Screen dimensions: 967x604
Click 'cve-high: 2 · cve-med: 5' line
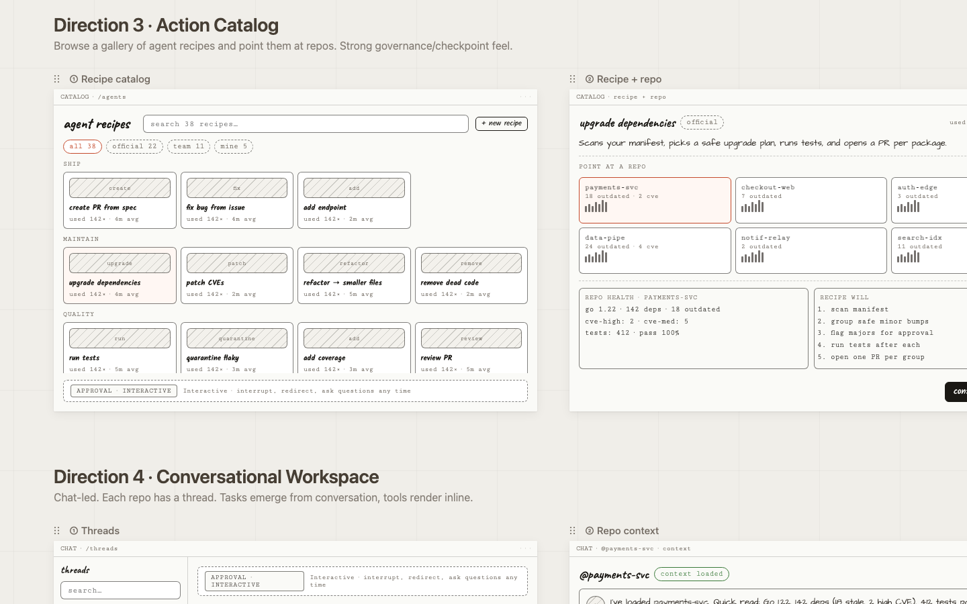pyautogui.click(x=637, y=321)
